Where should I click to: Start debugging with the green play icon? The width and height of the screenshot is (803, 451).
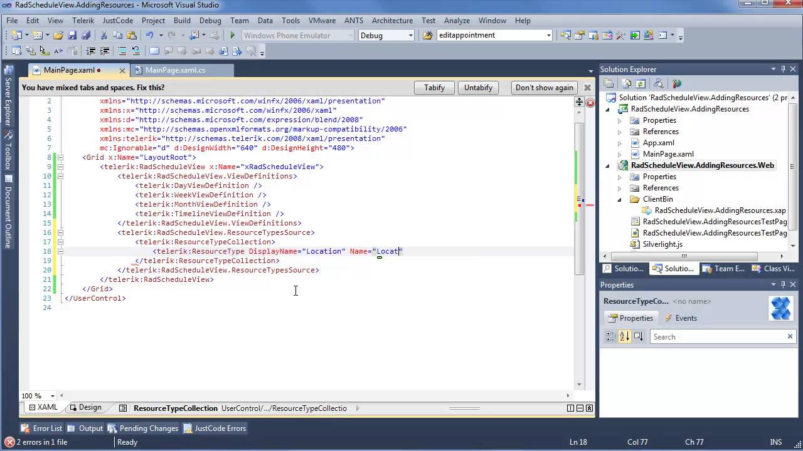[x=232, y=36]
